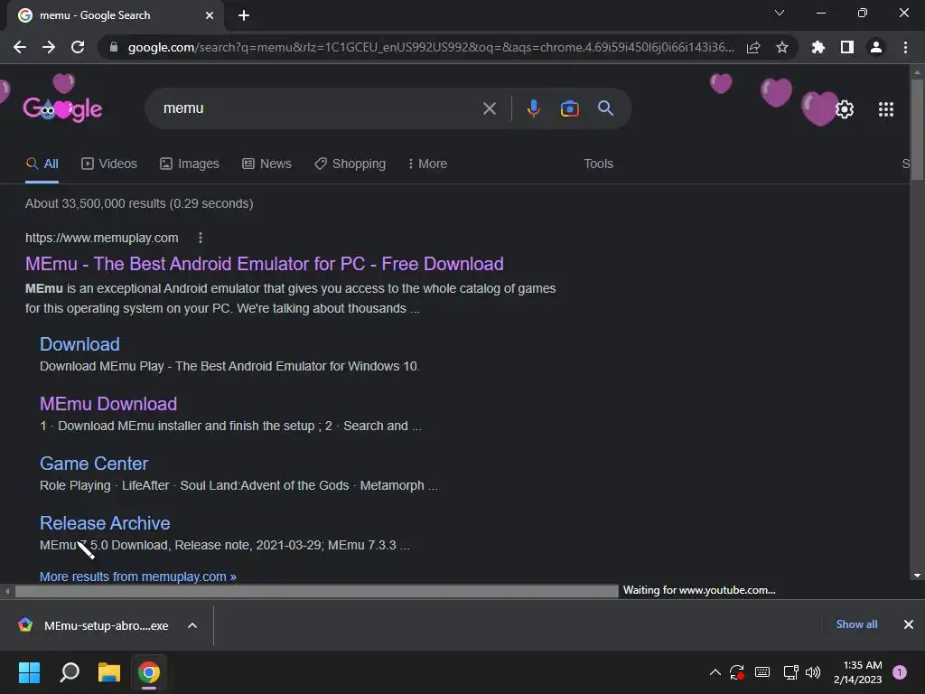Open the touch keyboard tray icon

point(762,672)
